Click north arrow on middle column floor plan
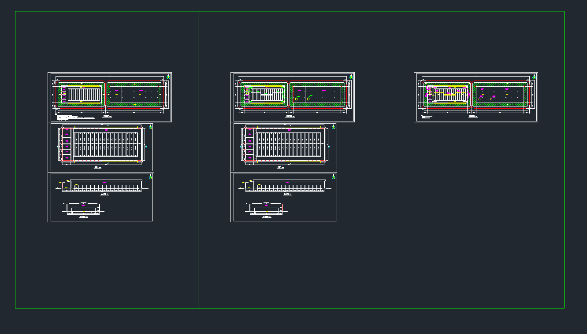The height and width of the screenshot is (334, 587). click(x=333, y=127)
